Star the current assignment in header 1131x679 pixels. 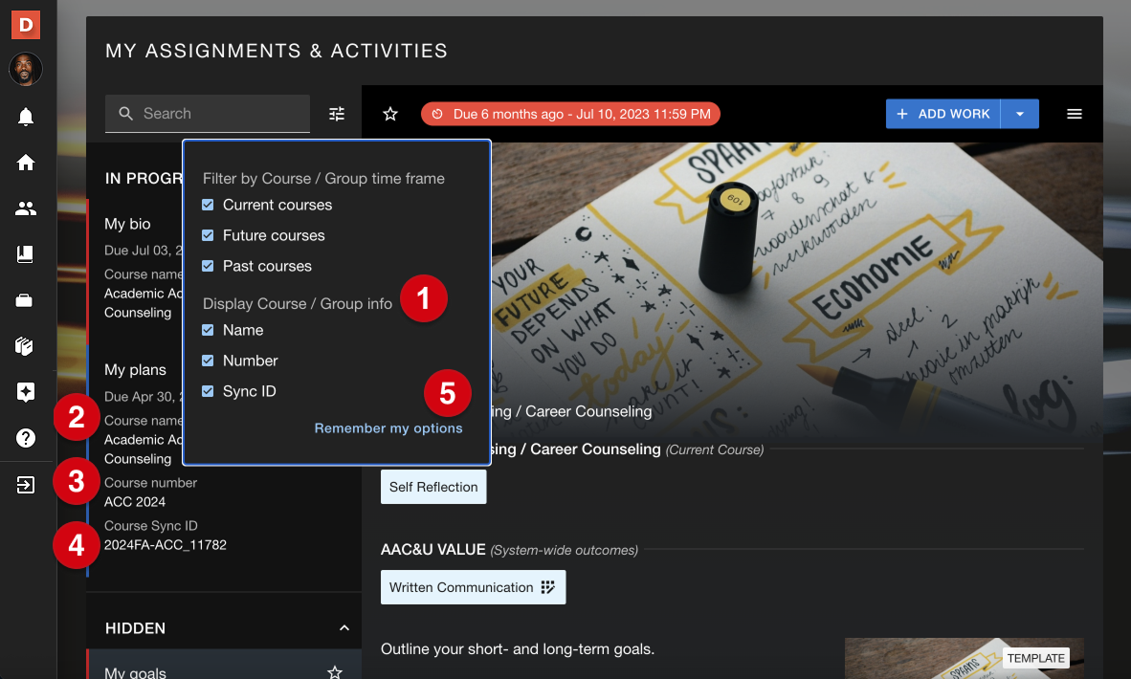(x=390, y=114)
